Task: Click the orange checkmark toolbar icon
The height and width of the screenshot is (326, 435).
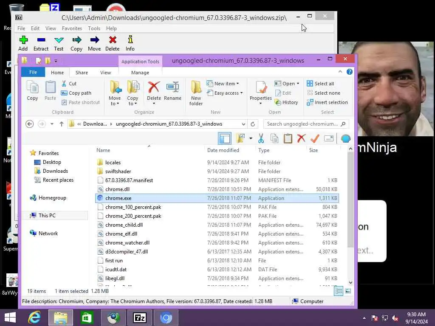Action: [315, 138]
